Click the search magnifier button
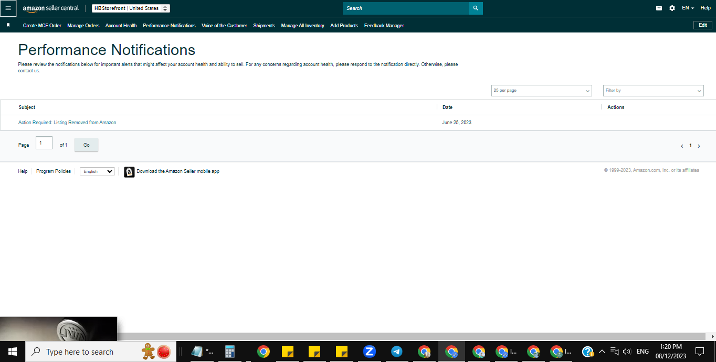The height and width of the screenshot is (362, 716). point(476,8)
